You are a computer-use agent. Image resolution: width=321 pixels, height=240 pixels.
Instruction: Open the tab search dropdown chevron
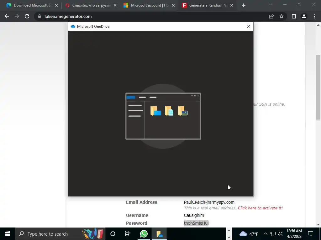click(x=271, y=4)
